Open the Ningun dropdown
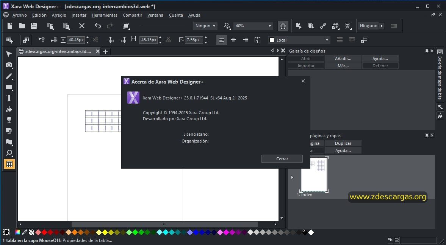 [205, 26]
